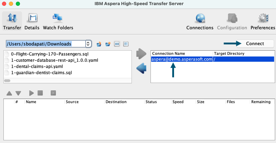Open the disabled Configuration toolbar item

[232, 21]
